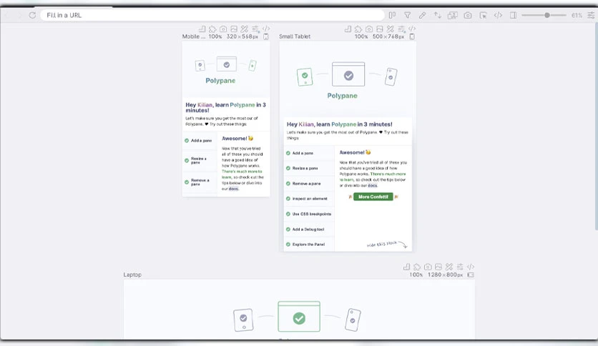Screen dimensions: 598x346
Task: Open debug tools icon above Laptop pane
Action: (x=449, y=267)
